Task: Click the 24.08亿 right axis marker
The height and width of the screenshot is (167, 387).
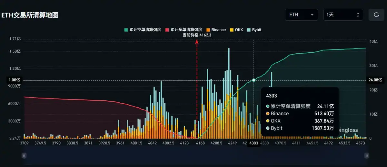Action: click(376, 80)
